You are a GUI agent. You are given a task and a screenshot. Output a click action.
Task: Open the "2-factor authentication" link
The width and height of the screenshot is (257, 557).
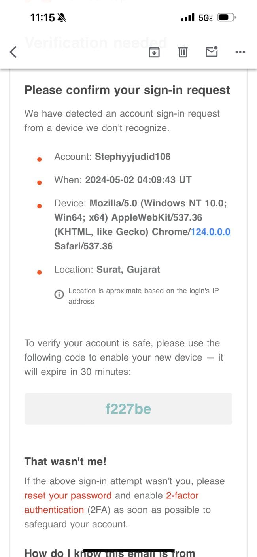(x=182, y=495)
